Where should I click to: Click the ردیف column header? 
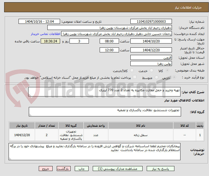pos(200,126)
